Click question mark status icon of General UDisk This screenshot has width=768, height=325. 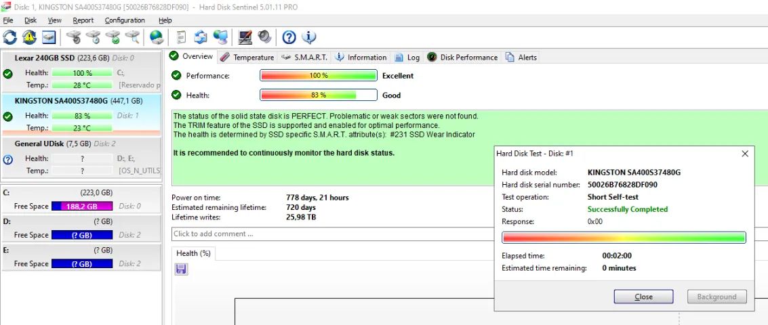click(7, 160)
